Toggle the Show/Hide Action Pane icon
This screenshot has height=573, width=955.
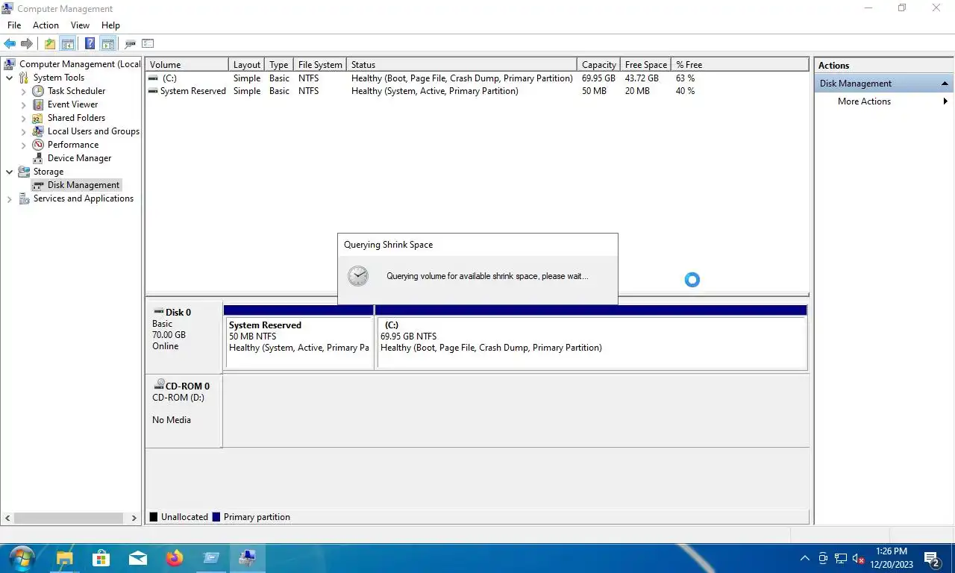click(108, 44)
